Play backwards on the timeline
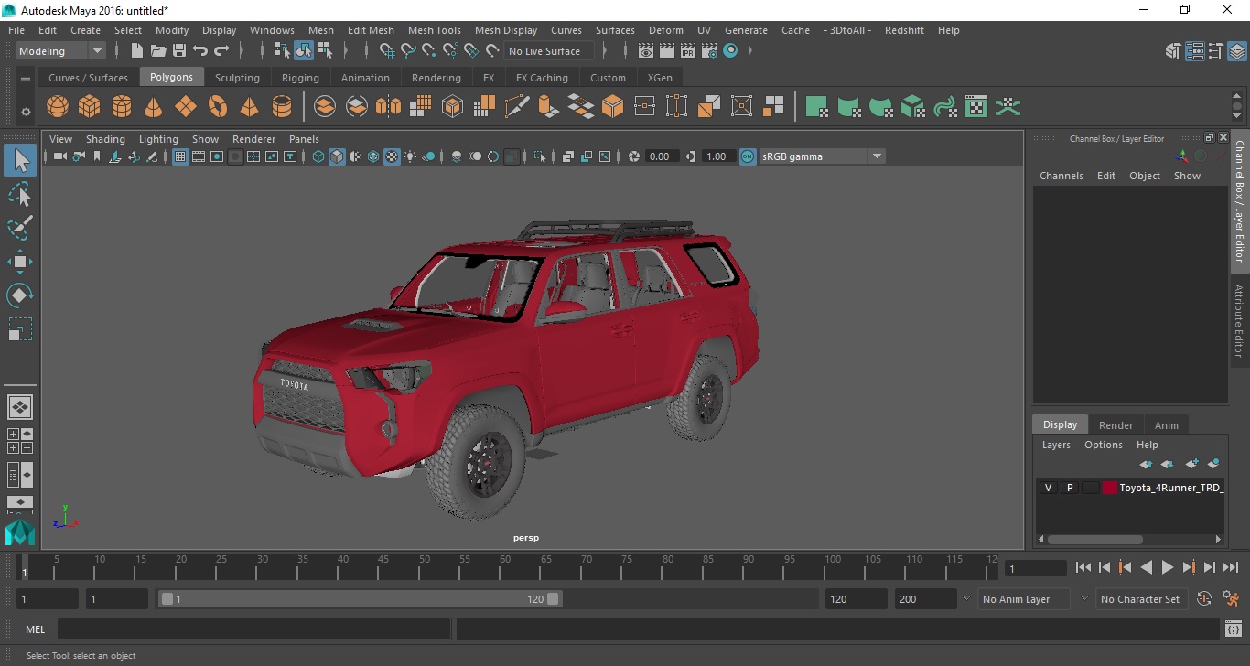 [1146, 567]
